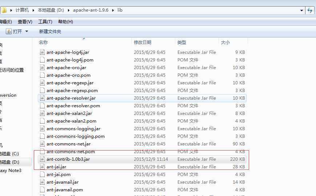The height and width of the screenshot is (196, 316).
Task: Open the 工具(T) menu
Action: [45, 22]
